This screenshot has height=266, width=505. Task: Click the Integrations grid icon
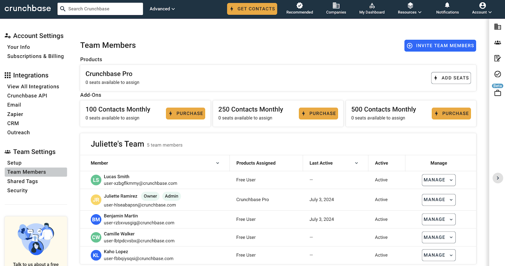[x=8, y=75]
